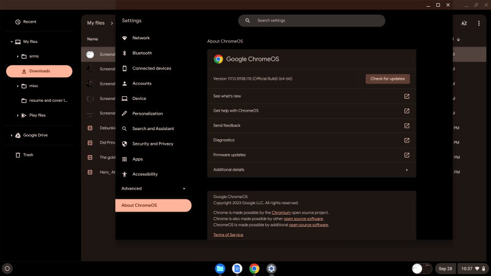Open the Send feedback row
The width and height of the screenshot is (491, 276).
312,126
